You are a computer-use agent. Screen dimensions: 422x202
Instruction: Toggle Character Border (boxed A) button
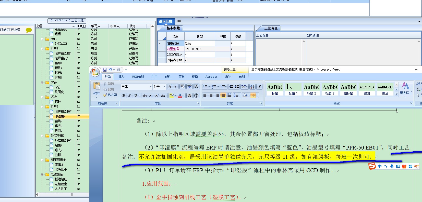196,87
